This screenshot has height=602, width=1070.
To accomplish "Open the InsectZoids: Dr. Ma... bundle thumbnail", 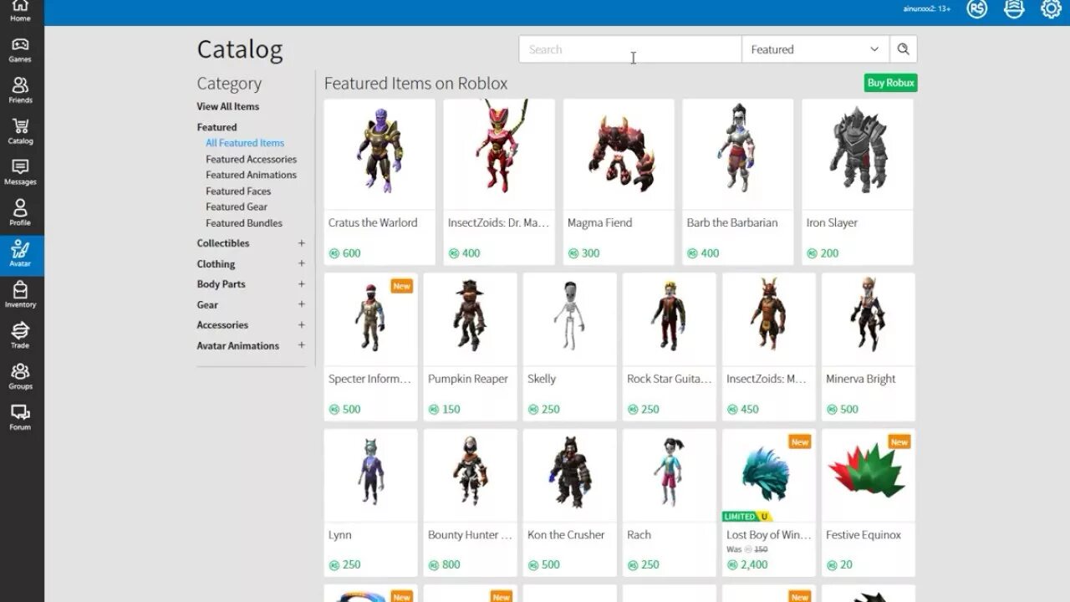I will [499, 155].
